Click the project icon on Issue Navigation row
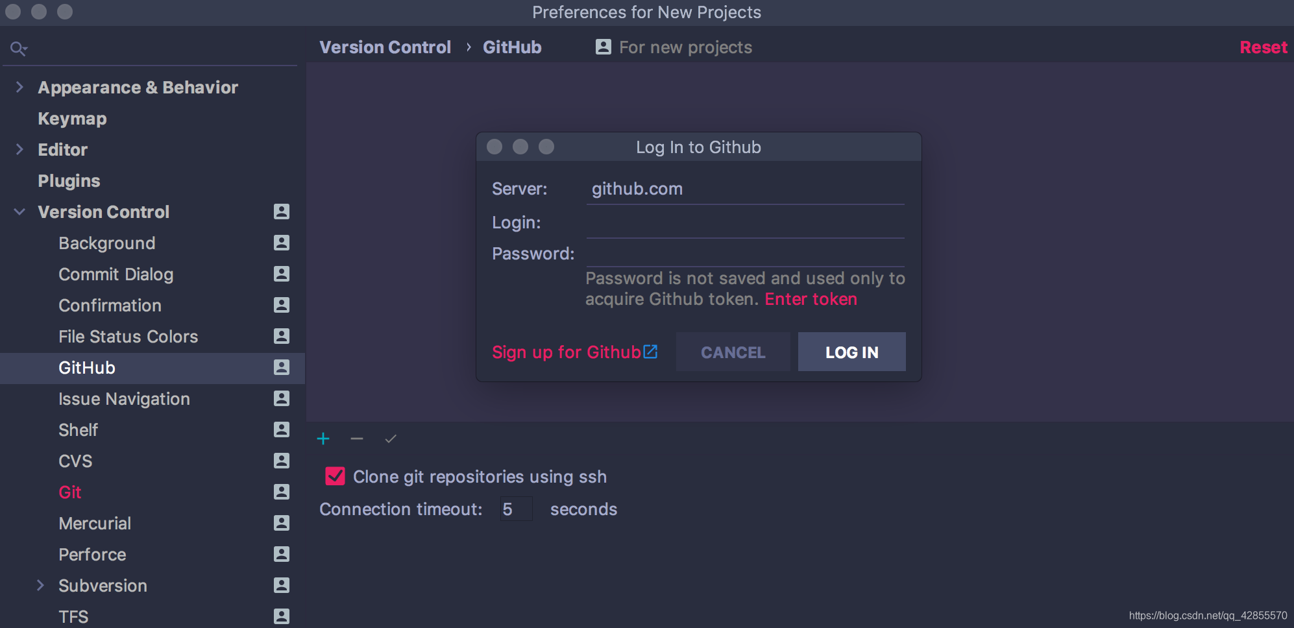This screenshot has width=1294, height=628. pos(282,398)
